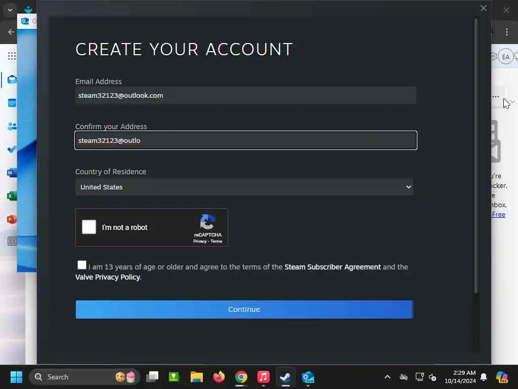Click the Free link in Outlook window
Screen dimensions: 518x389
click(498, 214)
